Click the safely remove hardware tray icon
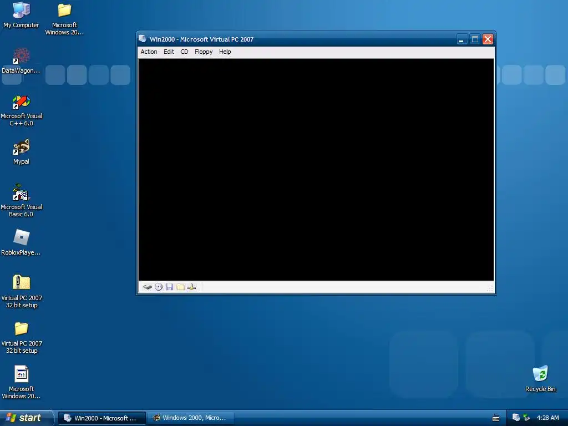The image size is (568, 426). 527,418
